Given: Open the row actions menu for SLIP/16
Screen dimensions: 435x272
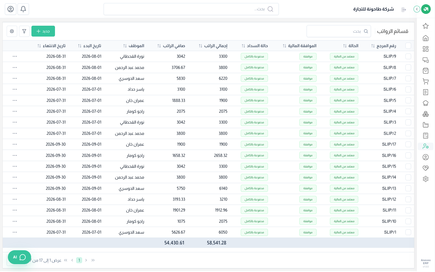Looking at the screenshot, I should (x=15, y=155).
